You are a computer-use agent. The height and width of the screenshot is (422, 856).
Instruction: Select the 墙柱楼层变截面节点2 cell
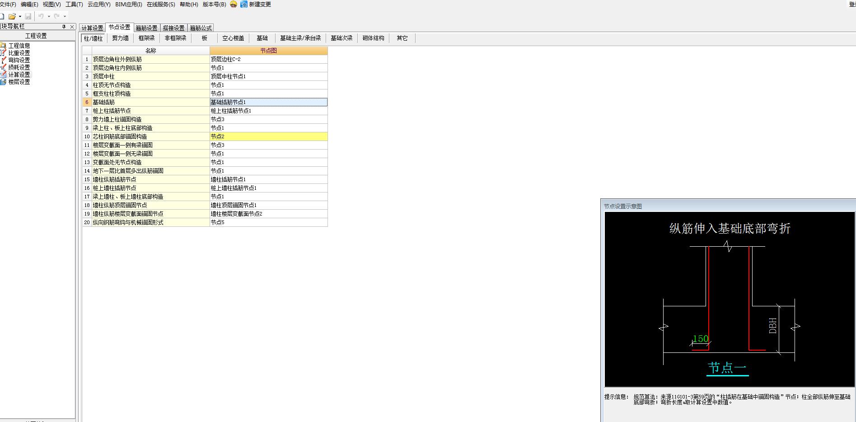point(268,214)
